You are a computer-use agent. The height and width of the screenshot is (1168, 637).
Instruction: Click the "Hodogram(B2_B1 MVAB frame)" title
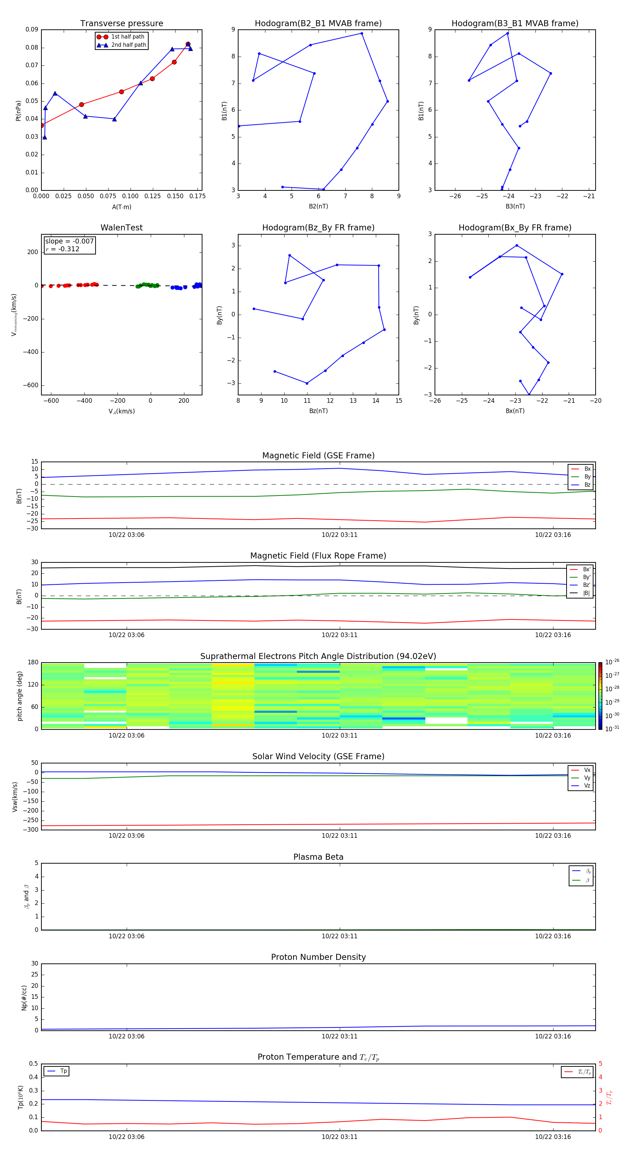coord(318,24)
